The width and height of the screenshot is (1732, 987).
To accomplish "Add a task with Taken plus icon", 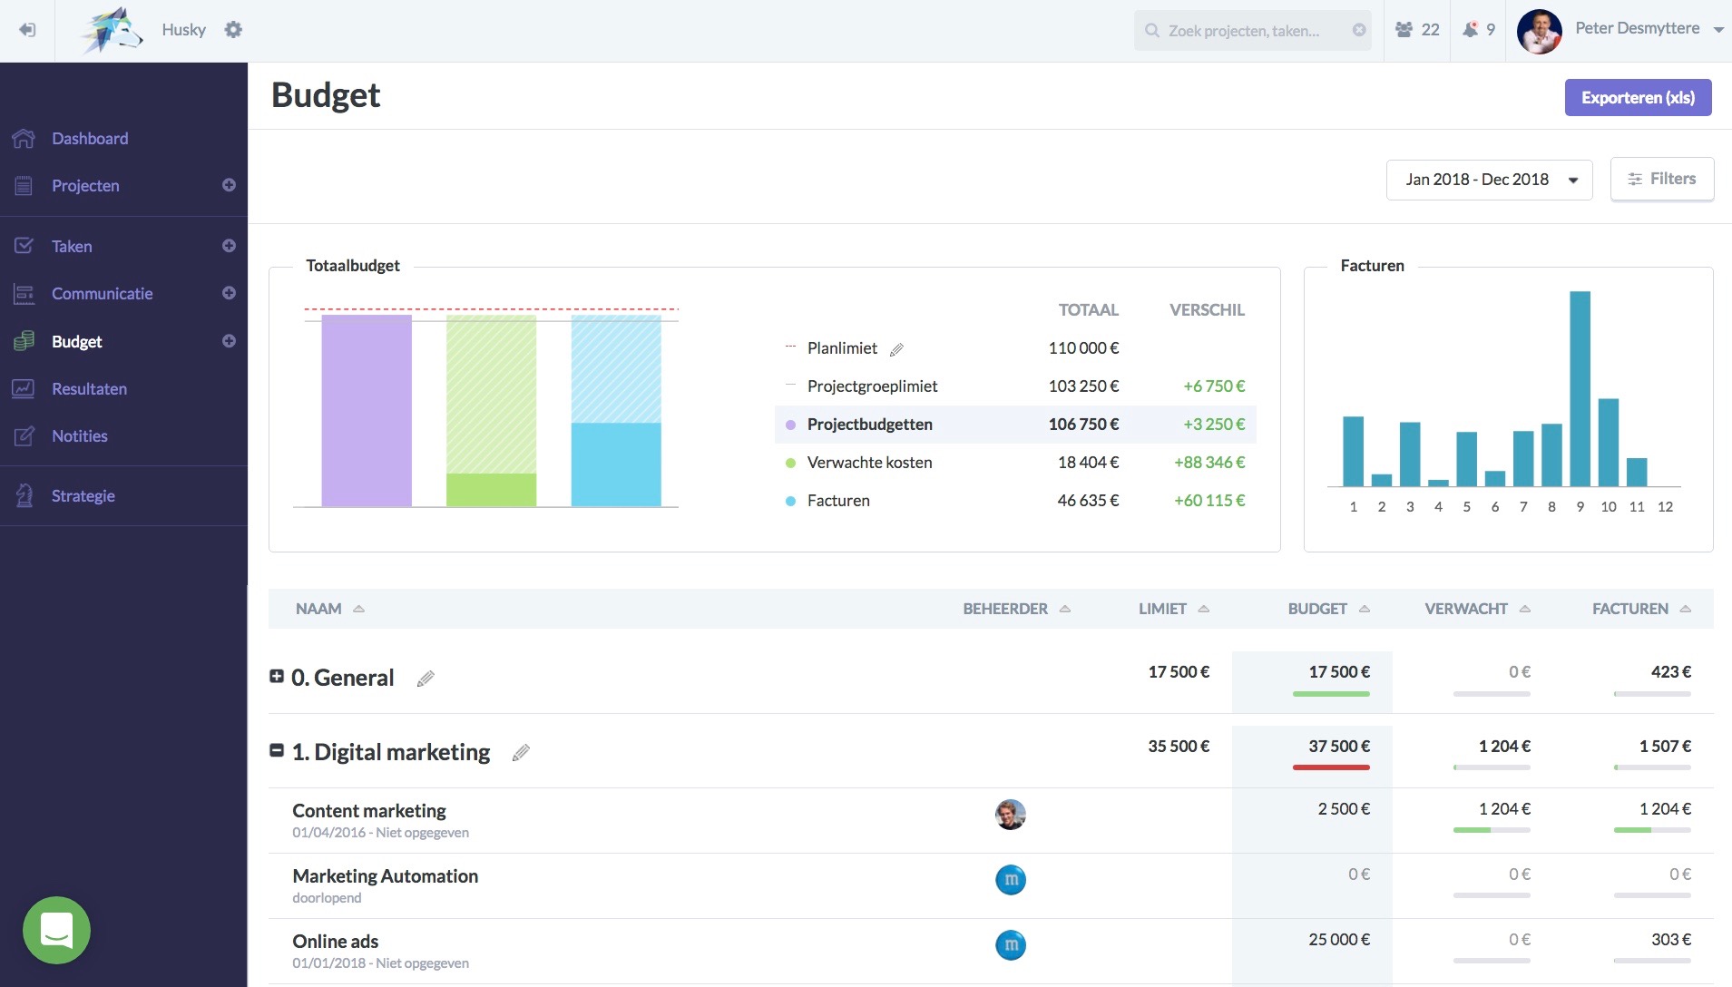I will click(x=229, y=246).
